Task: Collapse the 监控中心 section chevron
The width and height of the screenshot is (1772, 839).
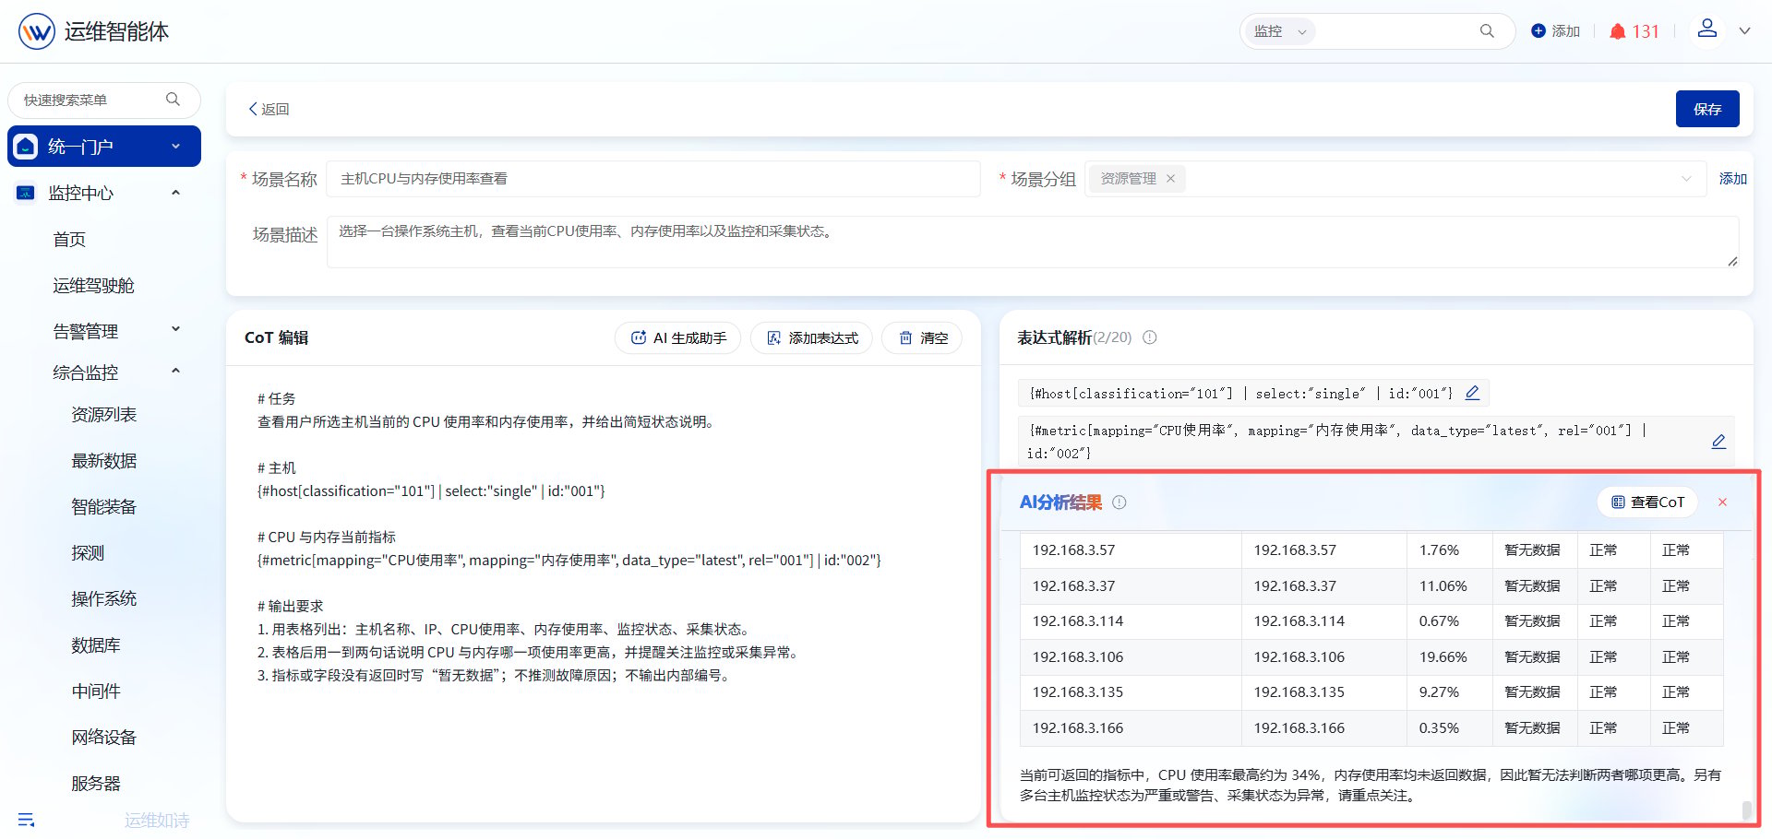Action: (x=175, y=193)
